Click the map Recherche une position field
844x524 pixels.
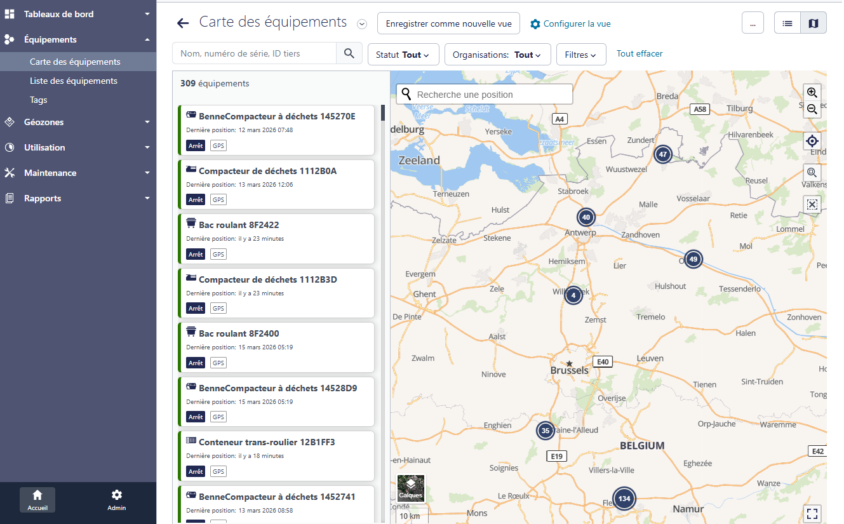pos(485,94)
